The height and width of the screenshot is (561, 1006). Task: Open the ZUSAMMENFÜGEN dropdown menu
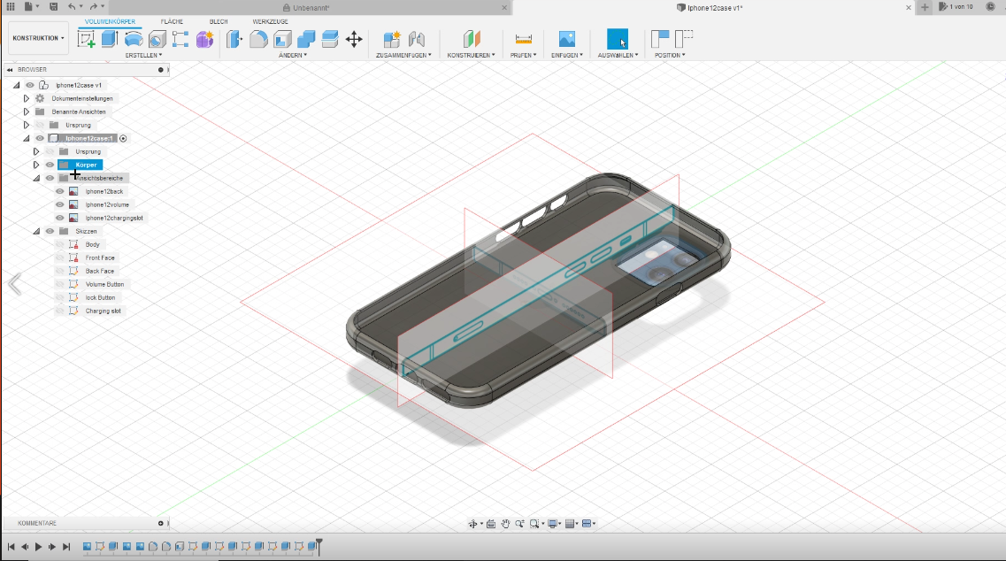click(403, 55)
